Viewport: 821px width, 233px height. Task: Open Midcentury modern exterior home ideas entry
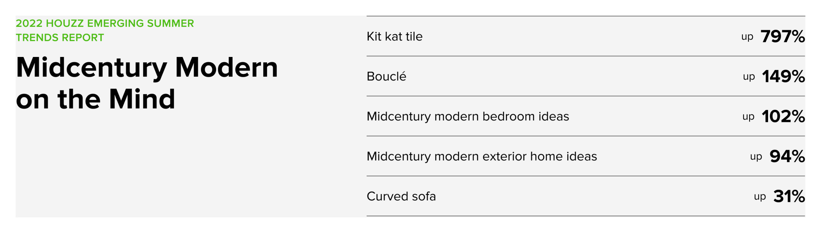pyautogui.click(x=482, y=156)
